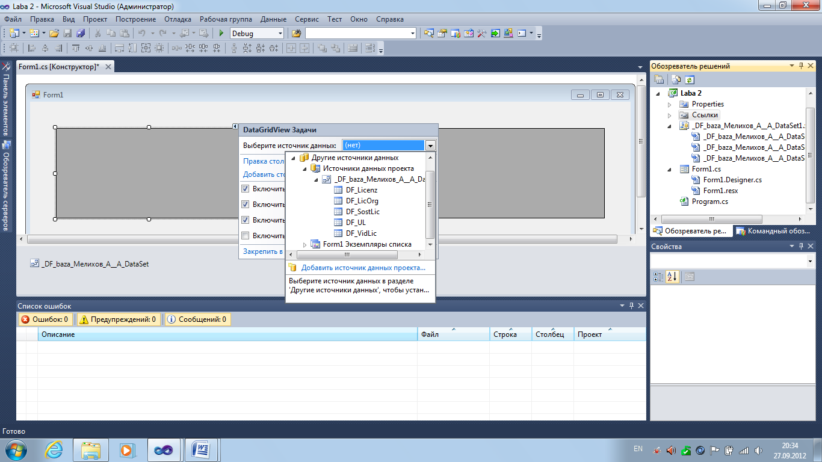Open the Отладка menu
Image resolution: width=822 pixels, height=462 pixels.
tap(178, 19)
